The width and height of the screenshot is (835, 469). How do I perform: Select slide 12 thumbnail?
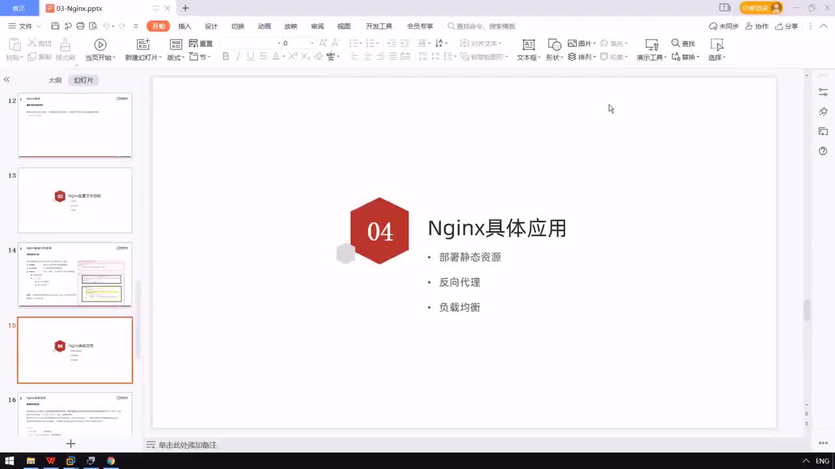(75, 126)
